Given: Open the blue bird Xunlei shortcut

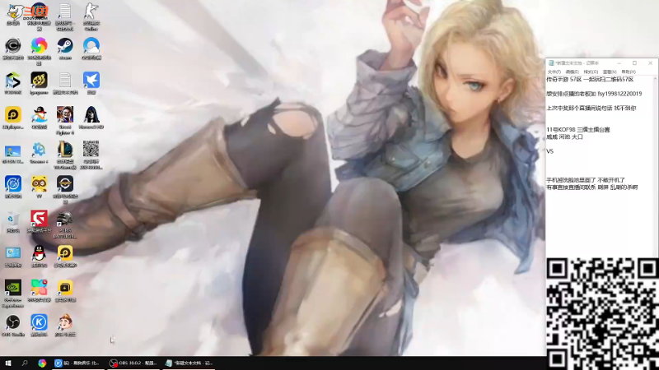Looking at the screenshot, I should pos(91,80).
